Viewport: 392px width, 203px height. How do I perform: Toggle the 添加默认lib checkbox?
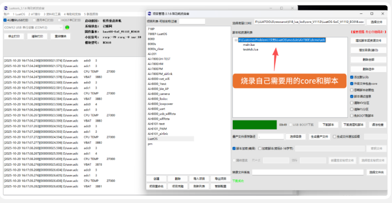(x=352, y=77)
